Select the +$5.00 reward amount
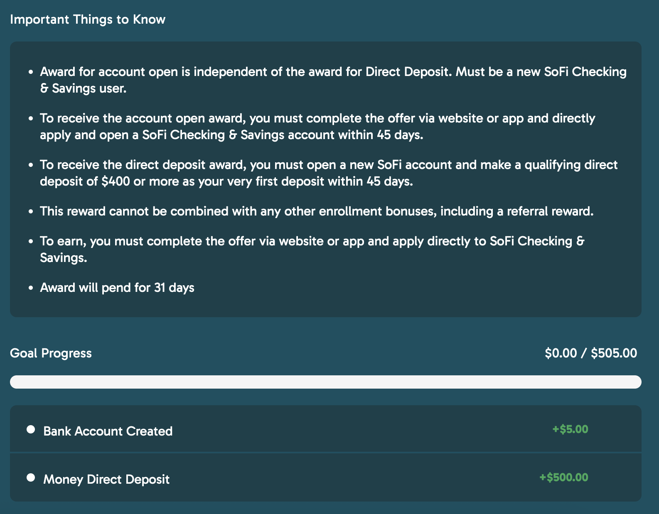The height and width of the screenshot is (514, 659). click(570, 429)
